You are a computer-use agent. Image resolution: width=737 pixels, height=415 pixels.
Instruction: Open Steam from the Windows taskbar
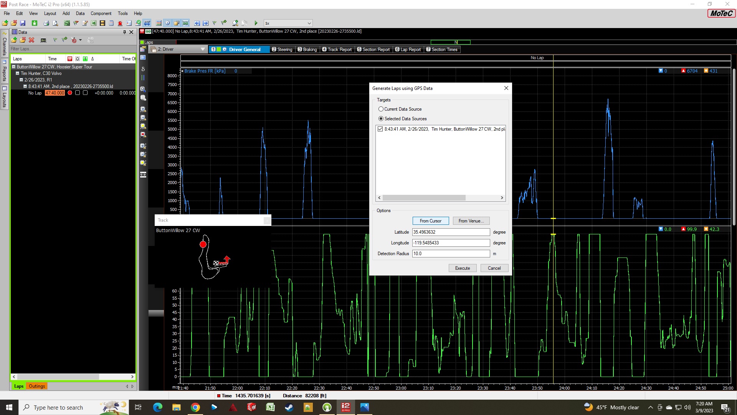289,407
